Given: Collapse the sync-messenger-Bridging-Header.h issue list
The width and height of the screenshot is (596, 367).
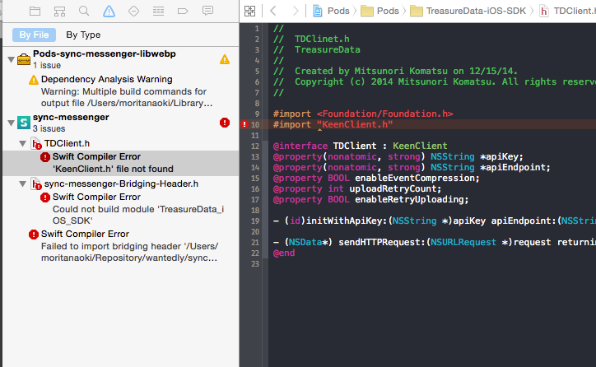Looking at the screenshot, I should (23, 183).
